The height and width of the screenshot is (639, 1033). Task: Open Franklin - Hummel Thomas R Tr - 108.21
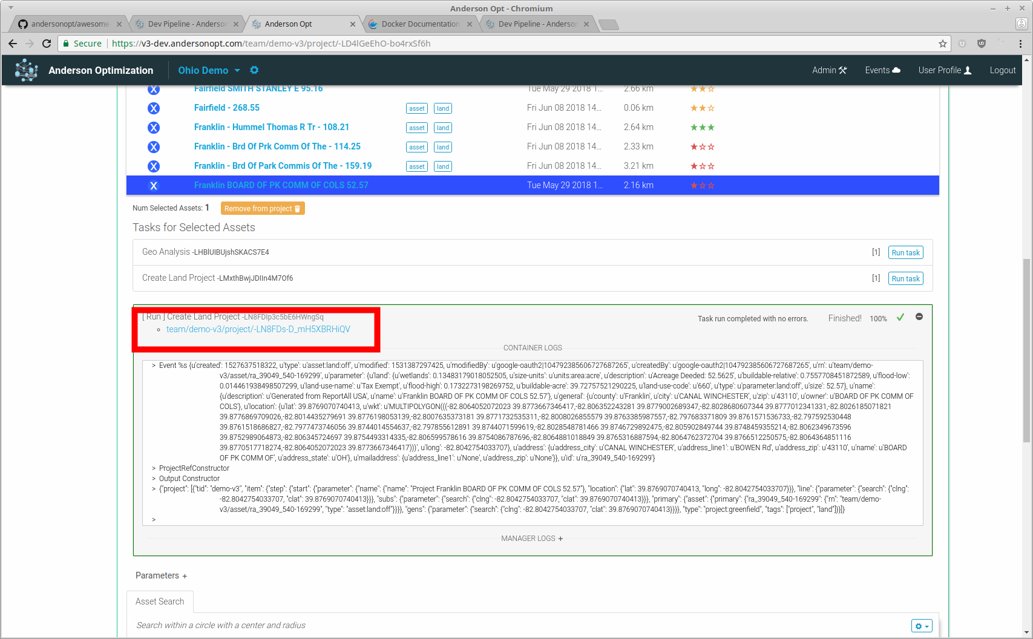tap(272, 127)
